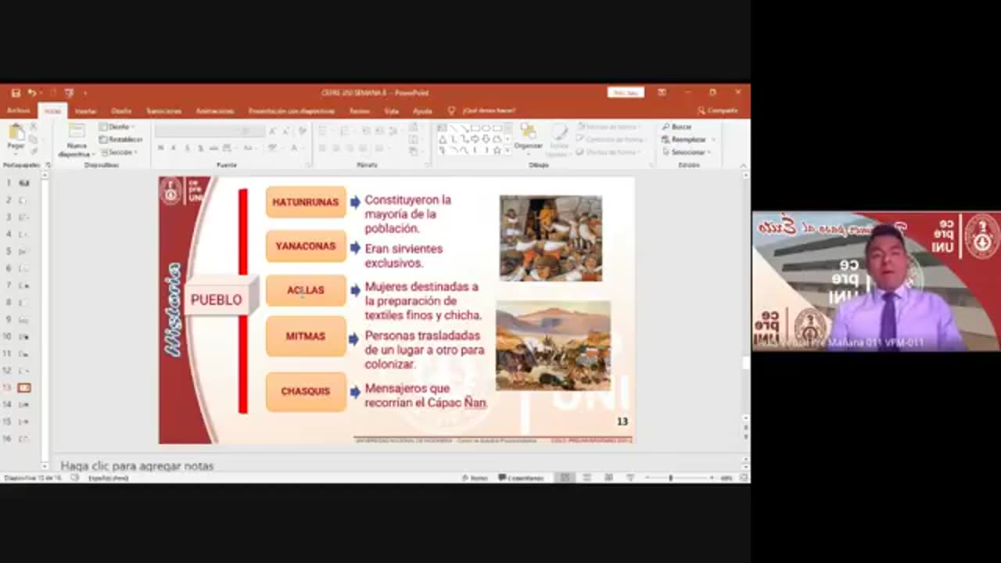This screenshot has height=563, width=1001.
Task: Toggle center paragraph alignment
Action: click(x=336, y=148)
